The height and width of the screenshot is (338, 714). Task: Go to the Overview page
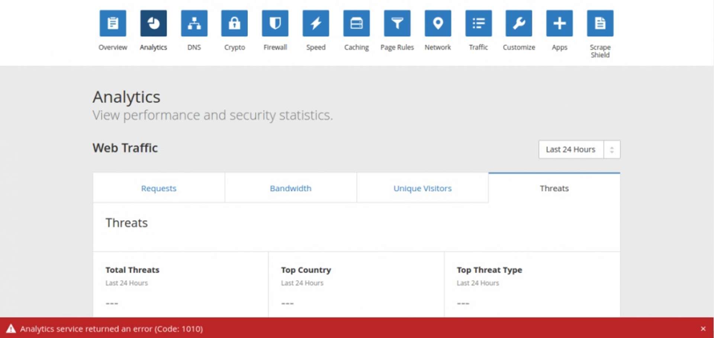pyautogui.click(x=112, y=23)
